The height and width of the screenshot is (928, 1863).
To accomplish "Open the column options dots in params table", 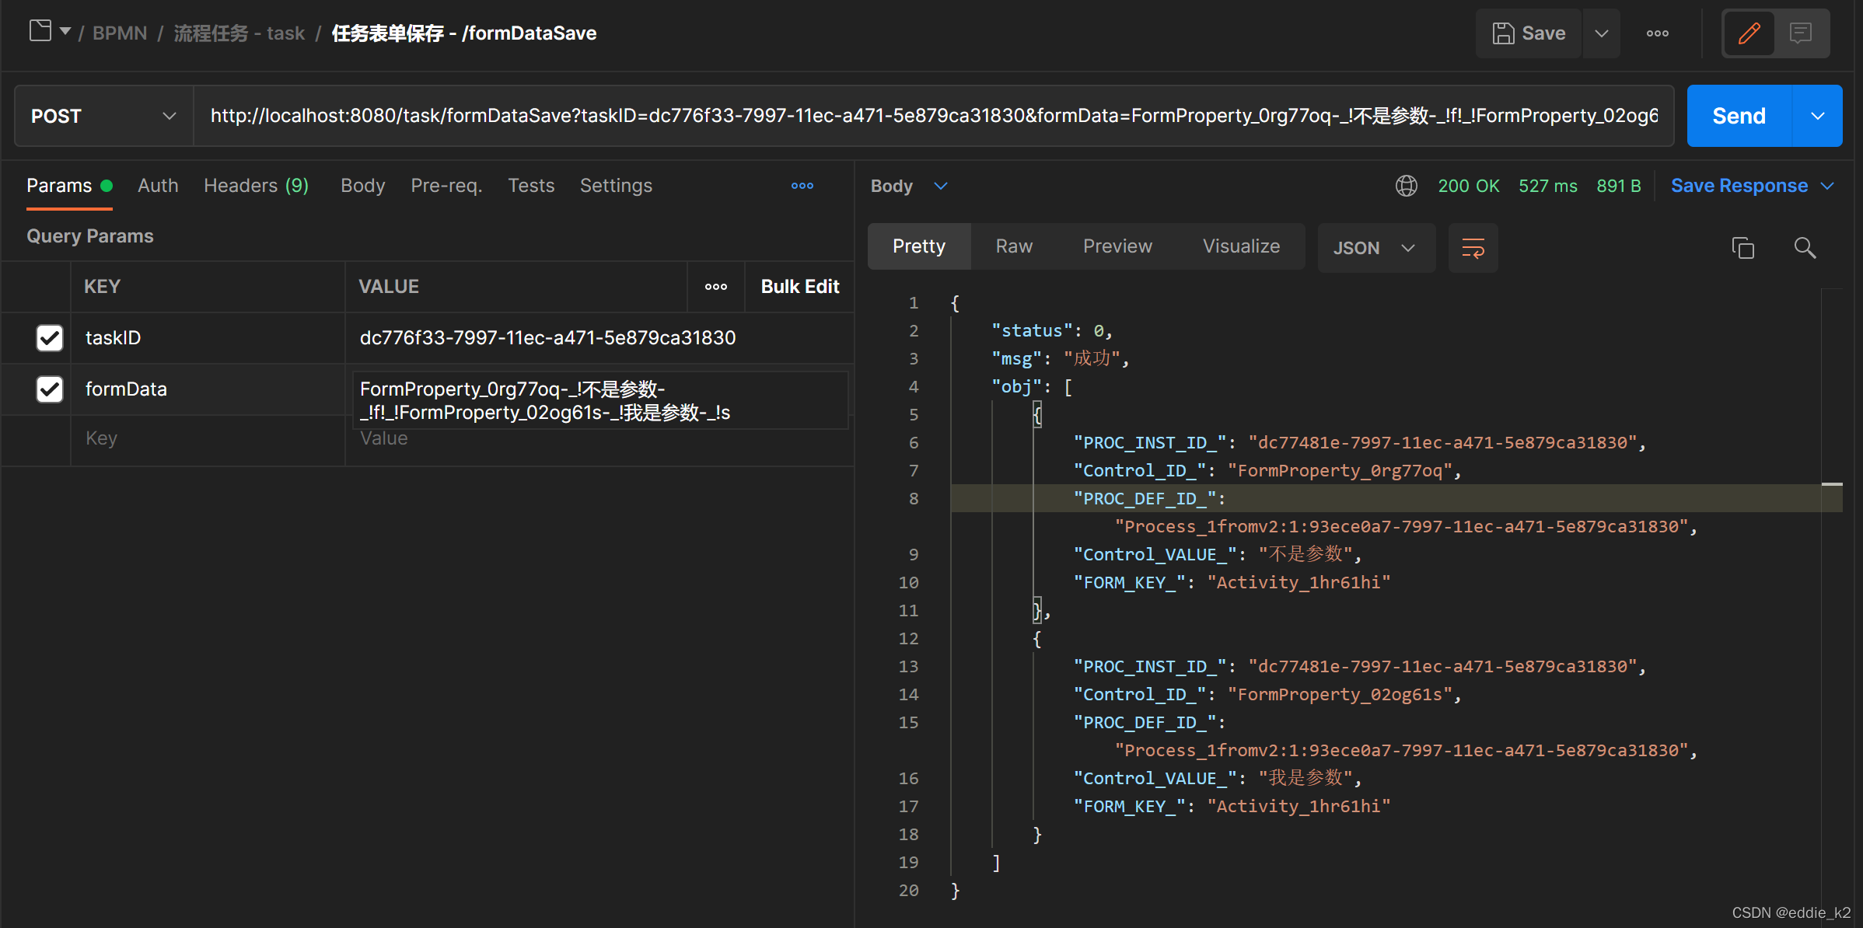I will 716,287.
